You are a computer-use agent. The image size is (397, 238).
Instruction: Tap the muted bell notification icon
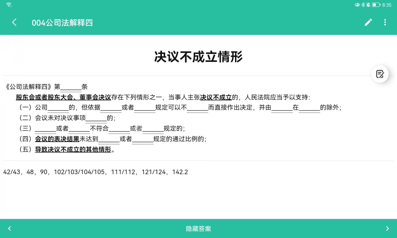click(x=368, y=5)
